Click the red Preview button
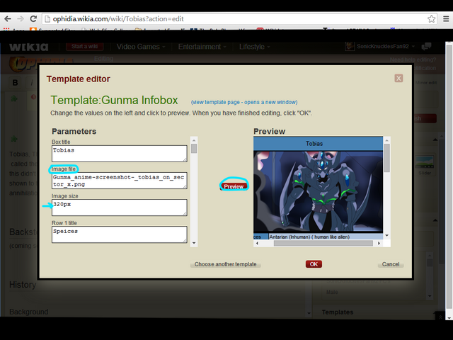This screenshot has width=453, height=340. 234,186
